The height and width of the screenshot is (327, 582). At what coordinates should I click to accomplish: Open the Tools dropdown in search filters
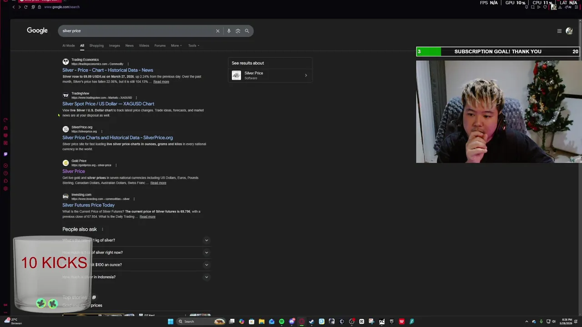tap(194, 45)
